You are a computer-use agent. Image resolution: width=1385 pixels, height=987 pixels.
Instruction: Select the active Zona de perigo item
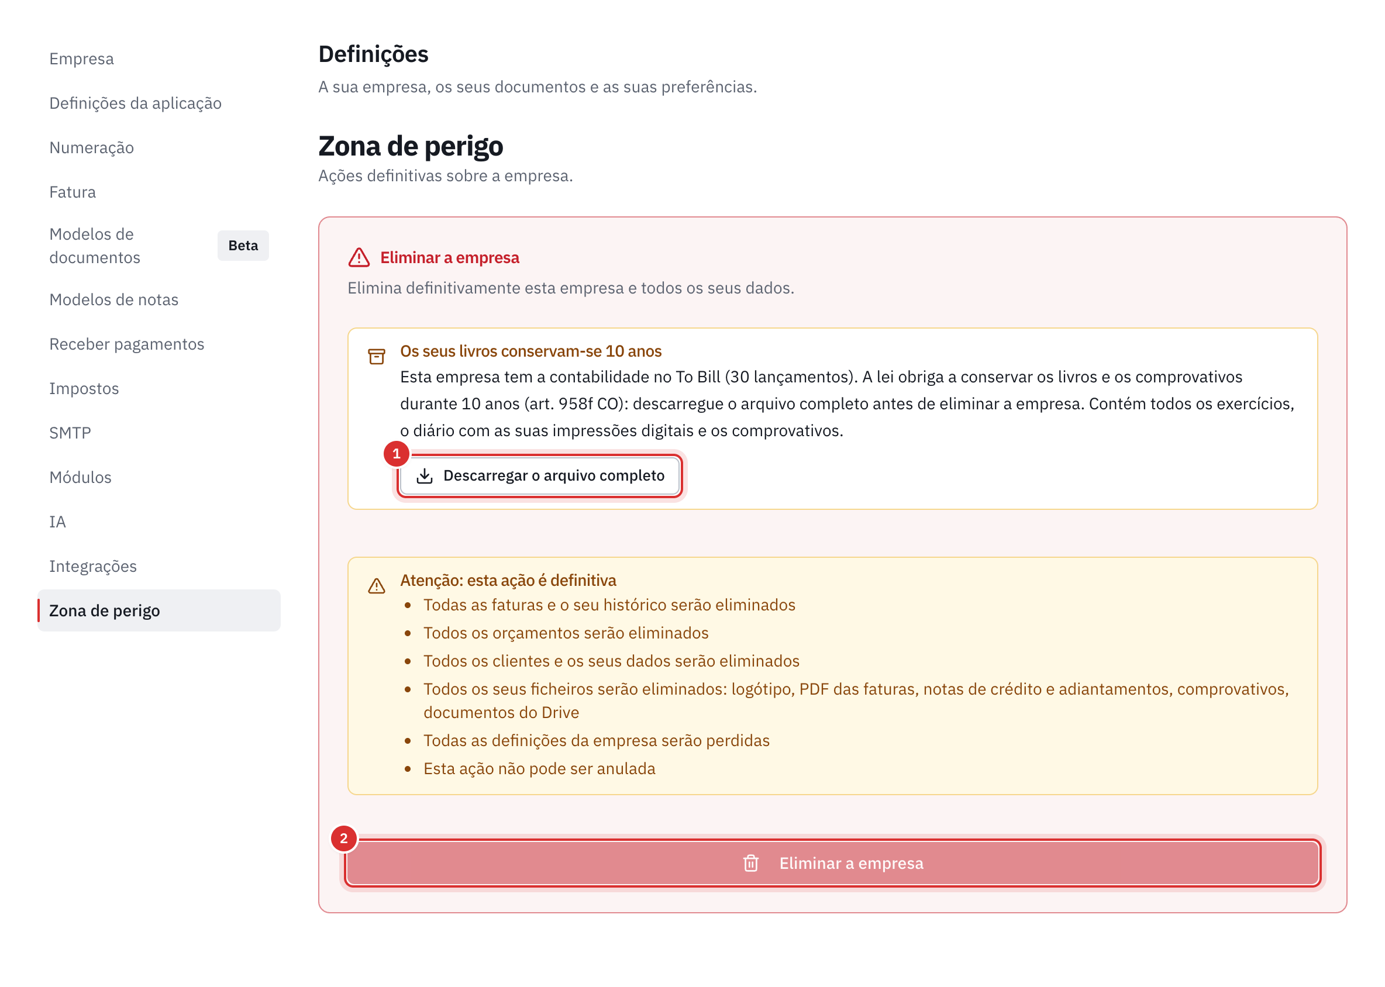[159, 610]
